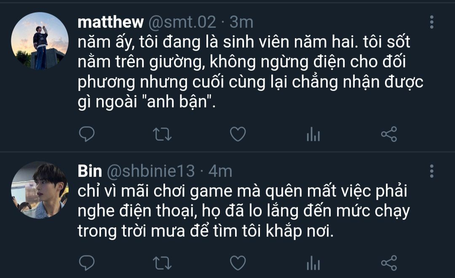Retweet matthew's tweet

pos(162,134)
